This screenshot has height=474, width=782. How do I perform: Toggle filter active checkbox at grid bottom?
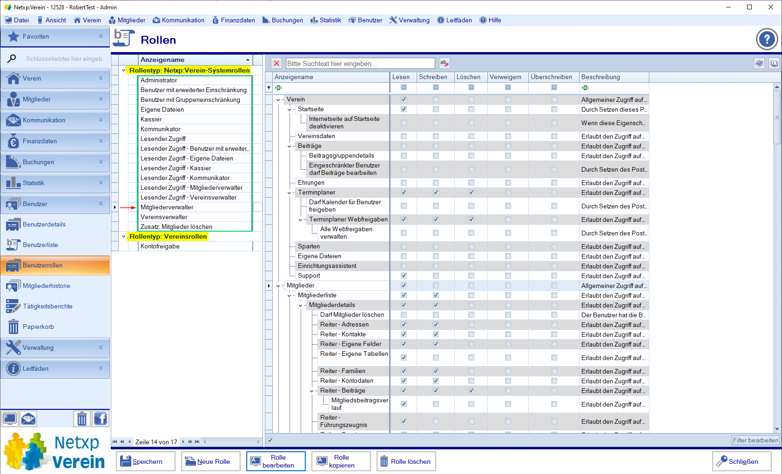coord(270,440)
